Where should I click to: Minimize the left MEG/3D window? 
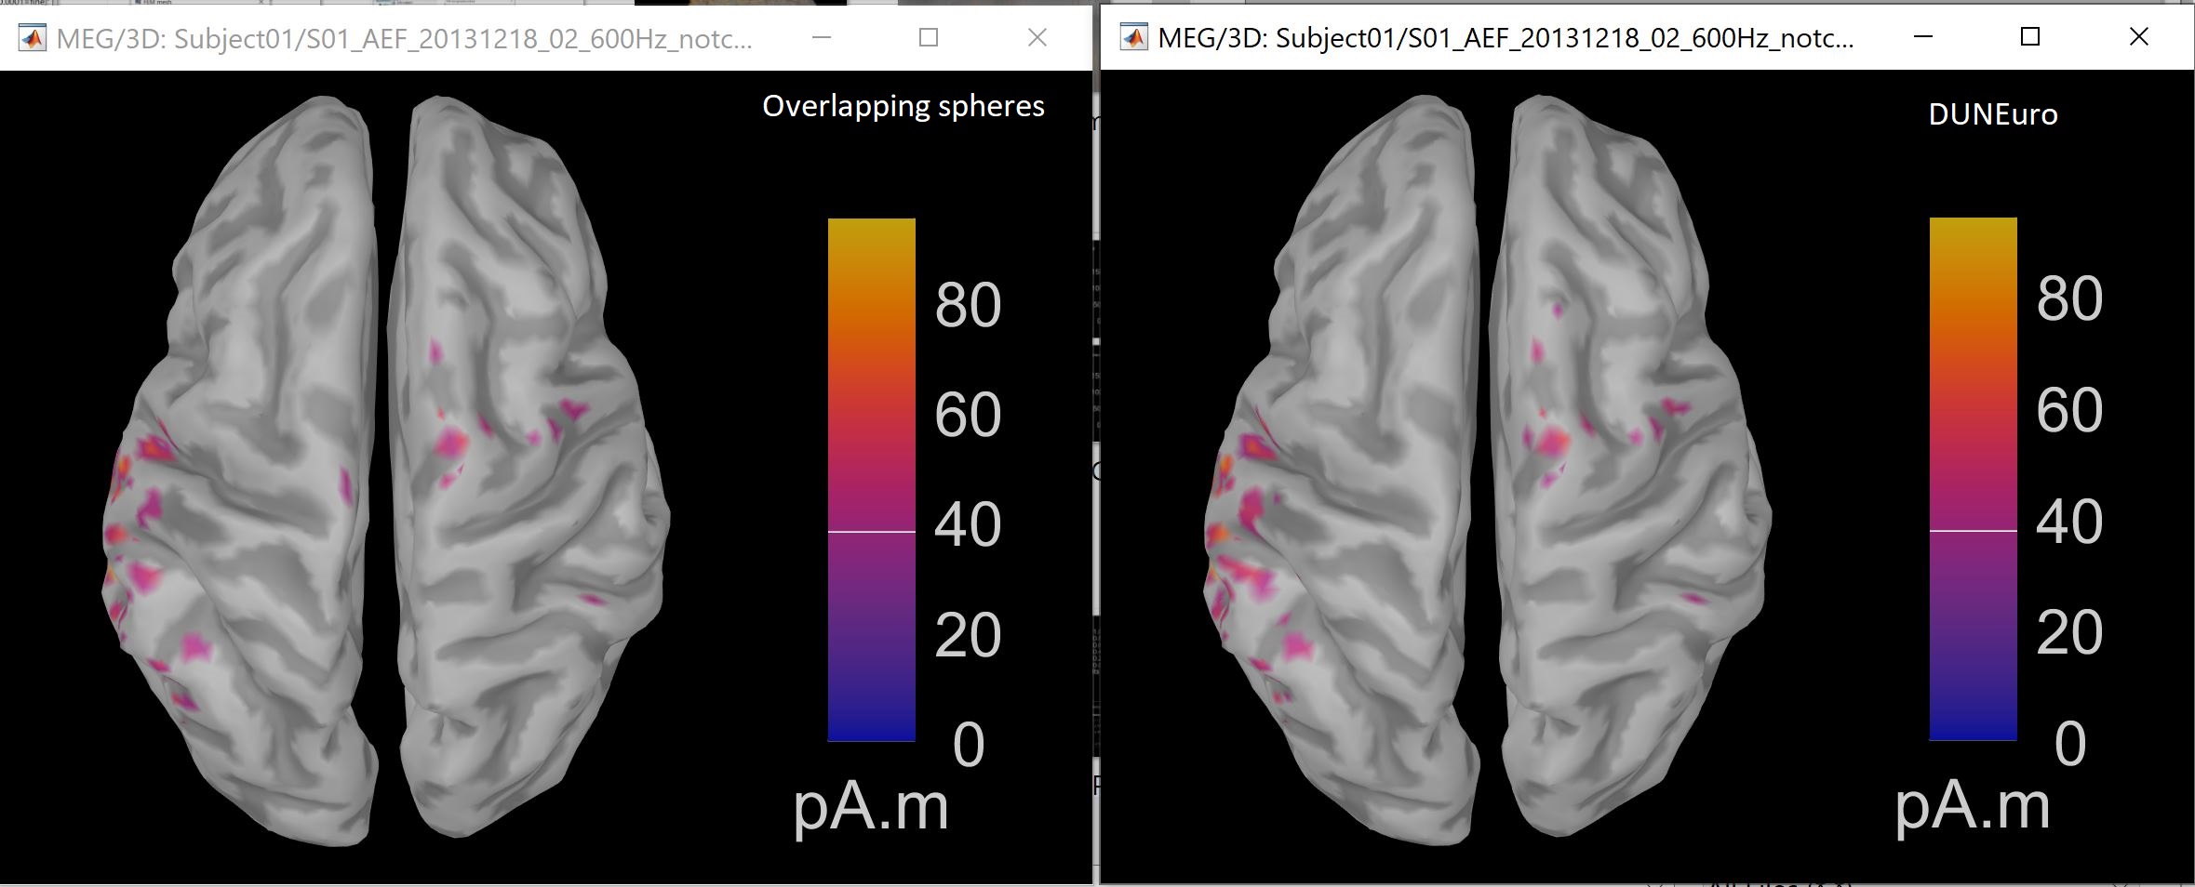click(821, 37)
